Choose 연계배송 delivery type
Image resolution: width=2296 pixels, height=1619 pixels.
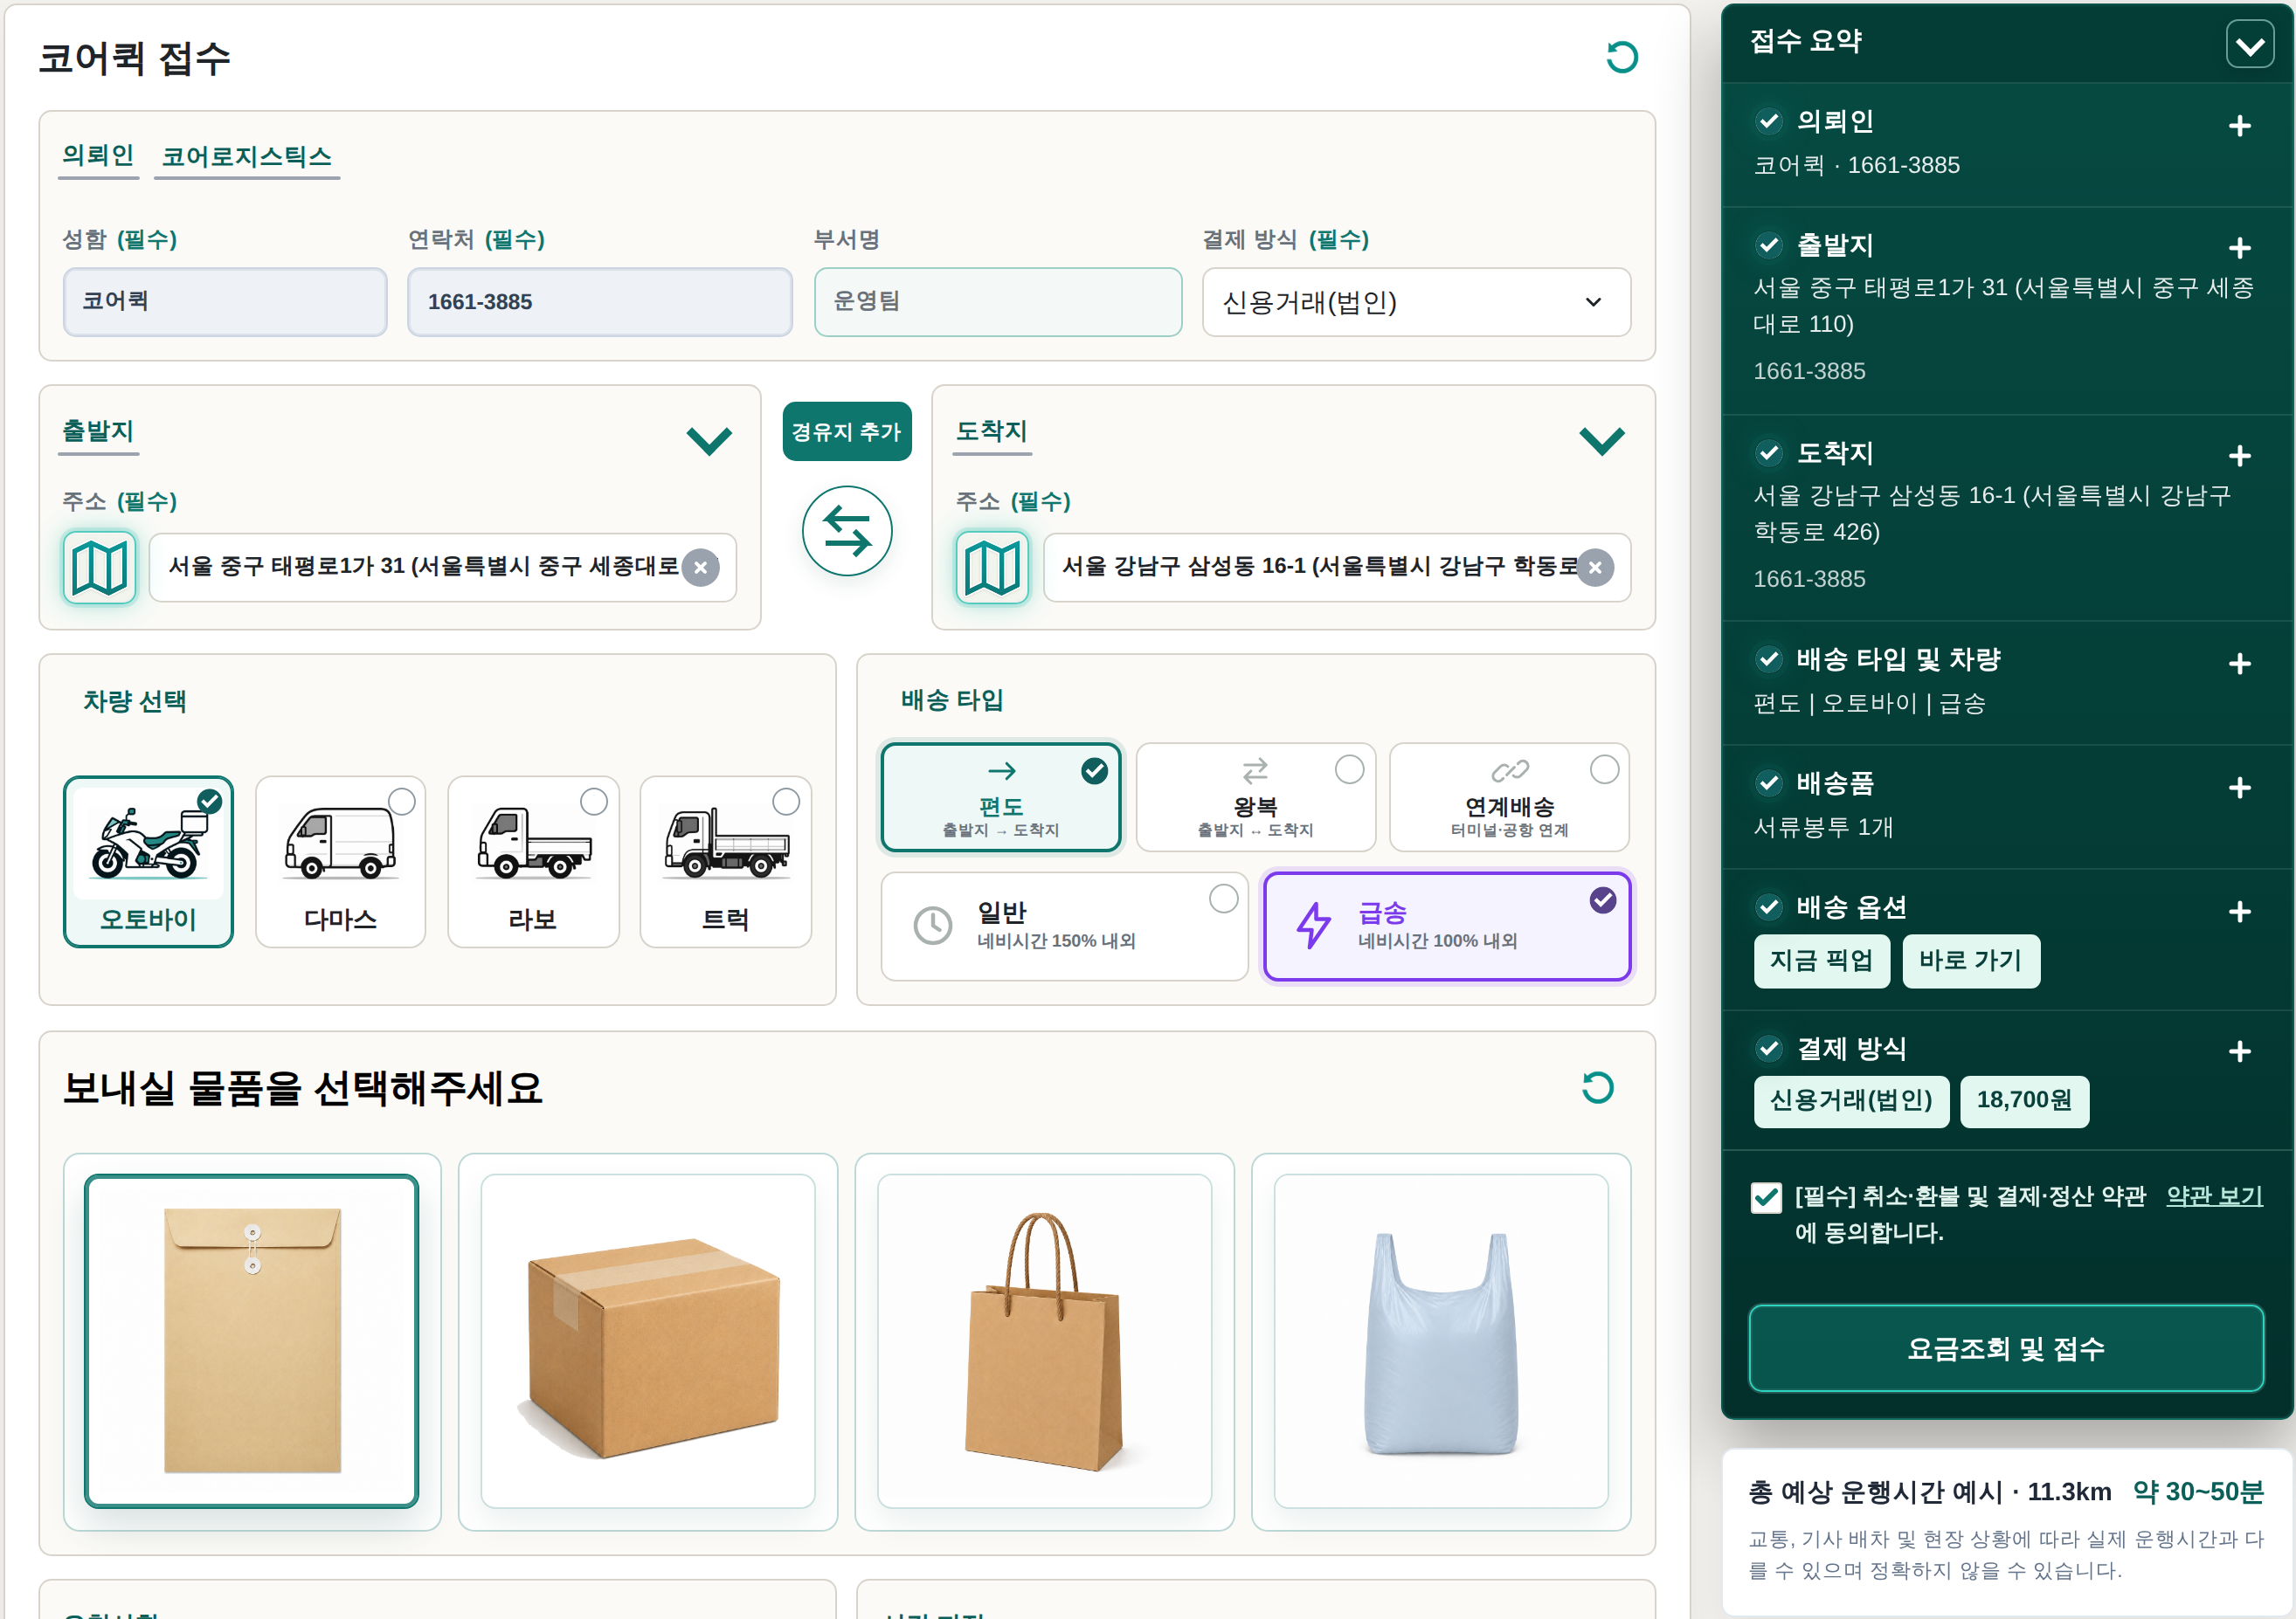tap(1510, 797)
